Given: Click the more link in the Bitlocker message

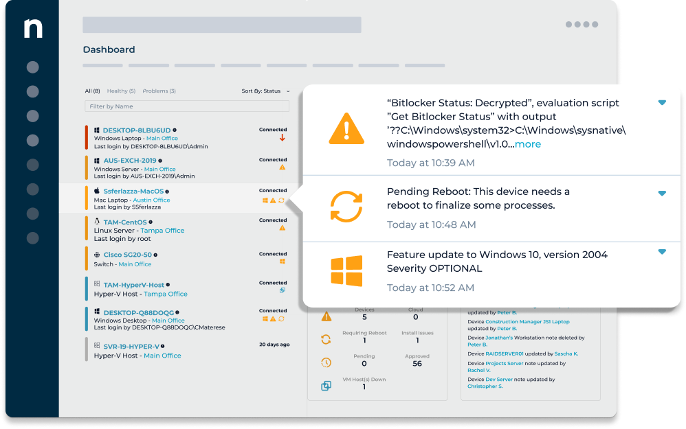Looking at the screenshot, I should (526, 146).
